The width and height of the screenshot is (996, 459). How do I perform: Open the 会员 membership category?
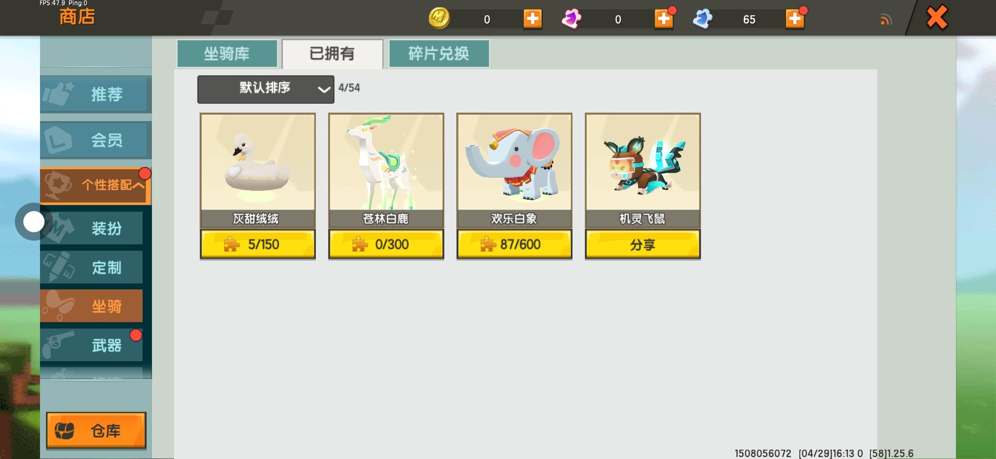96,140
